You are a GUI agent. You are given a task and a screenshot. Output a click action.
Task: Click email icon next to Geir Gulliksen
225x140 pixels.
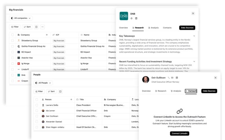[172, 78]
